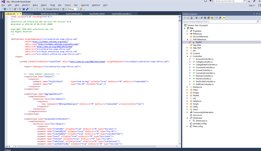The width and height of the screenshot is (261, 151).
Task: Click the Save All toolbar icon
Action: point(27,9)
